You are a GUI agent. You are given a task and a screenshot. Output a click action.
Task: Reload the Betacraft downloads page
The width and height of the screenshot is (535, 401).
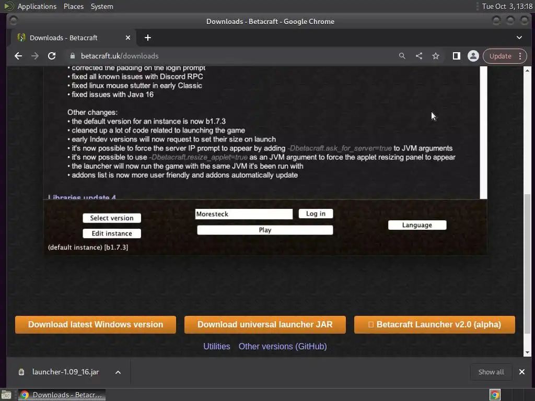[x=52, y=56]
